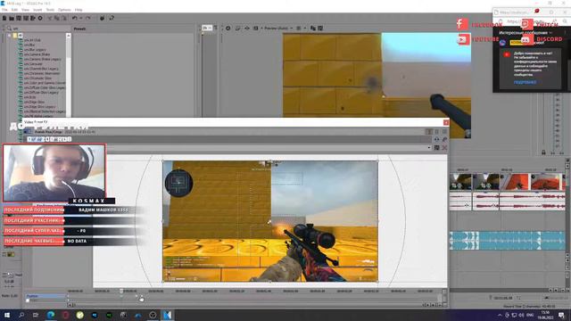Open the Video Event FX preset dropdown
The image size is (571, 321).
click(429, 148)
